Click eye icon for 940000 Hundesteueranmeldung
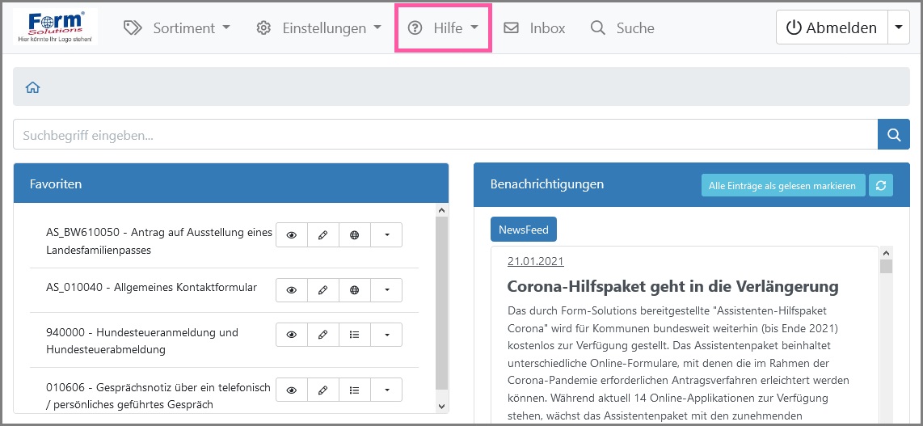 [291, 335]
